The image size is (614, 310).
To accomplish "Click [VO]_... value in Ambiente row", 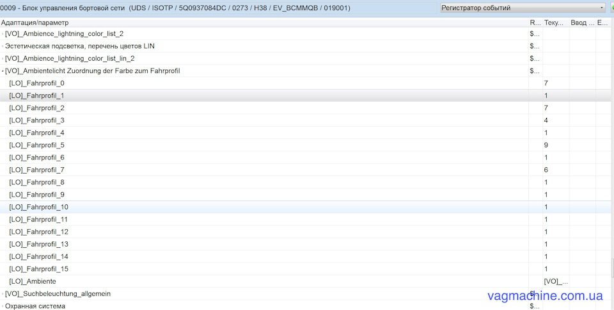I will tap(556, 281).
